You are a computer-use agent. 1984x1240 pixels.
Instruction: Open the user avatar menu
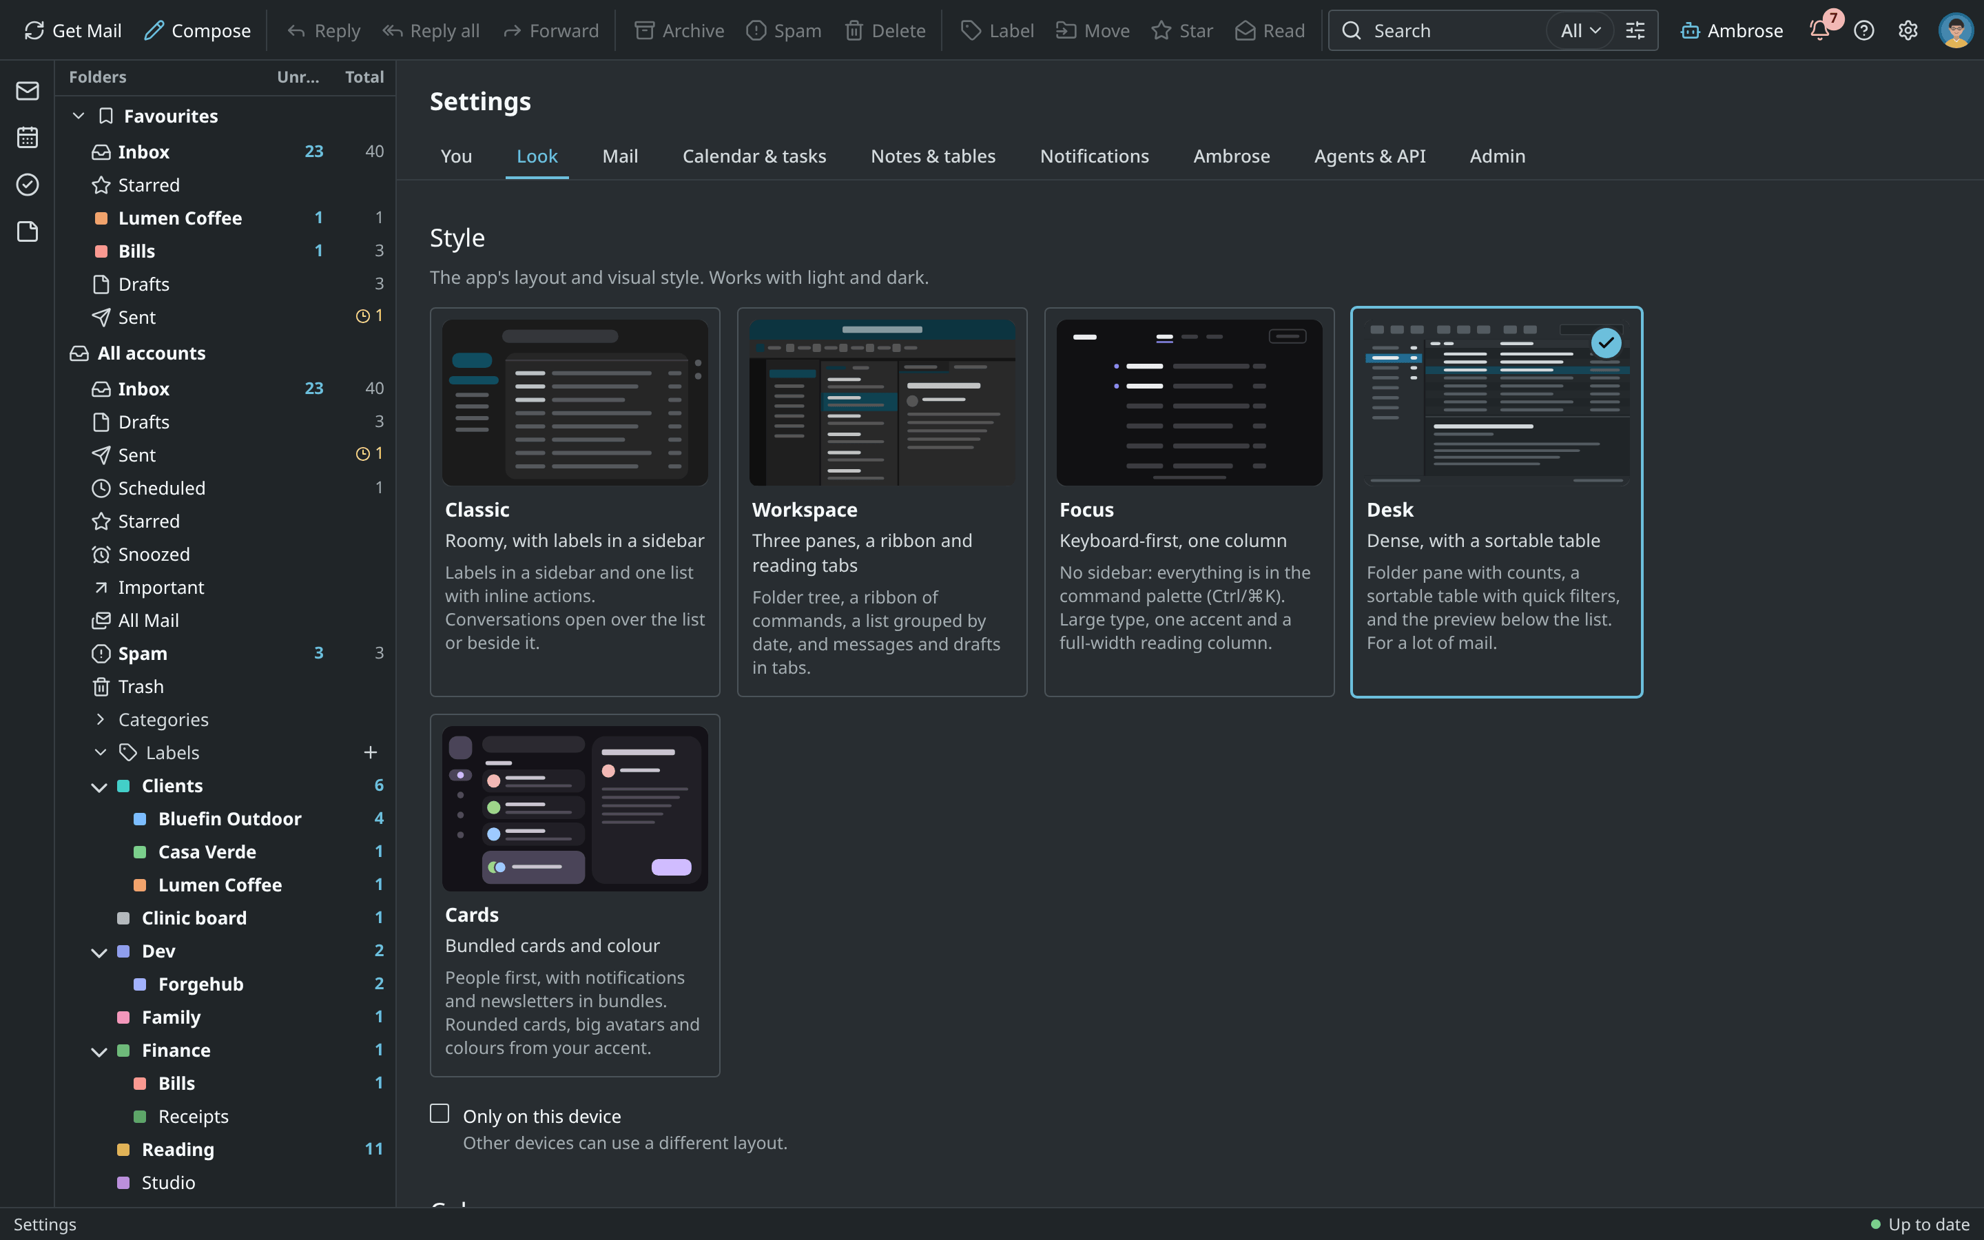click(1955, 30)
